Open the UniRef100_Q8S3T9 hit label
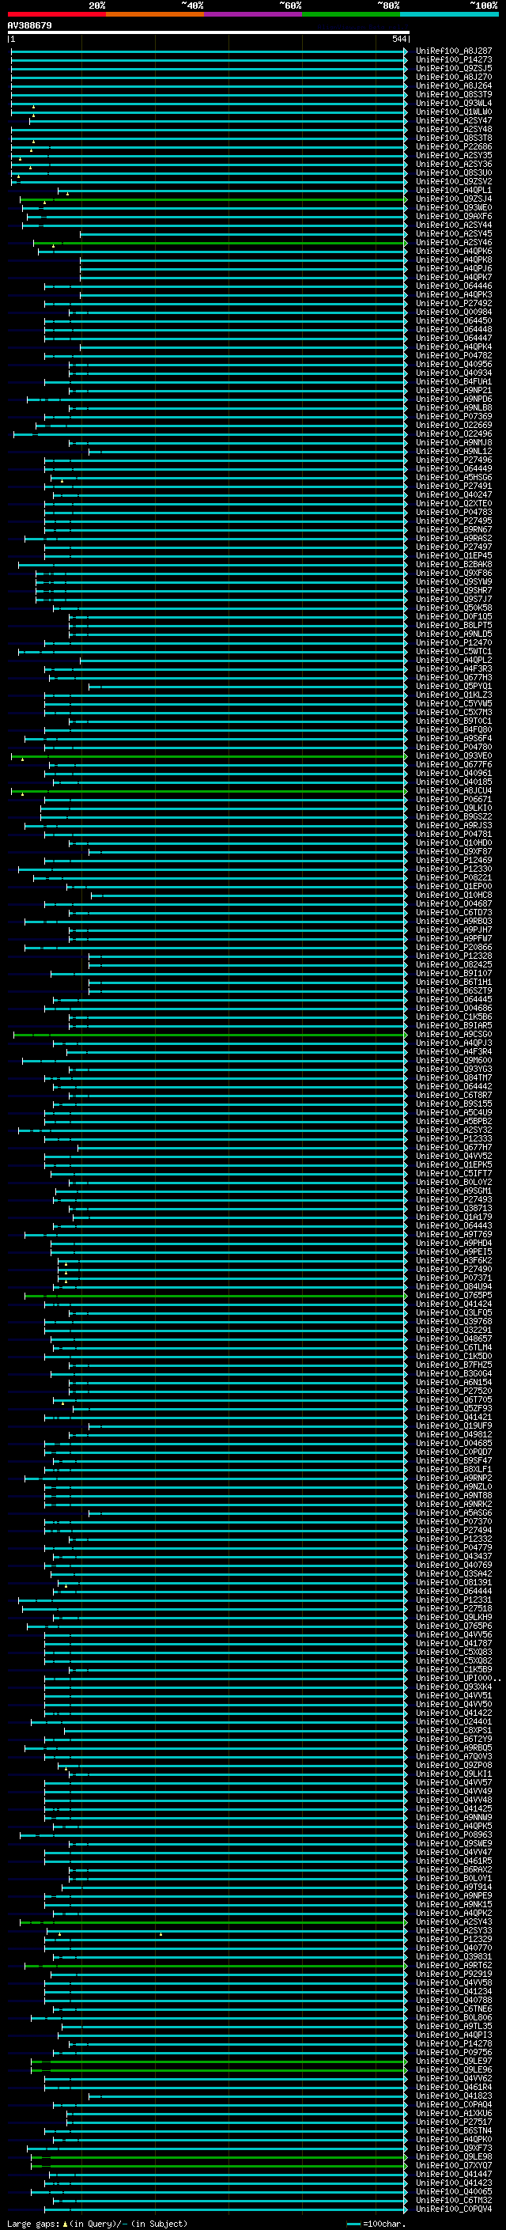This screenshot has width=506, height=2230. click(454, 94)
